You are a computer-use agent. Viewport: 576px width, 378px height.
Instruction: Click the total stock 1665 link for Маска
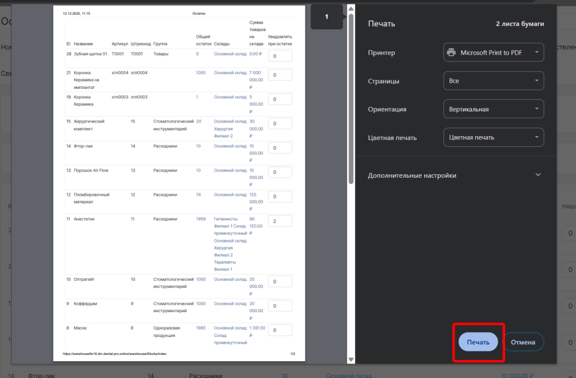(x=201, y=328)
